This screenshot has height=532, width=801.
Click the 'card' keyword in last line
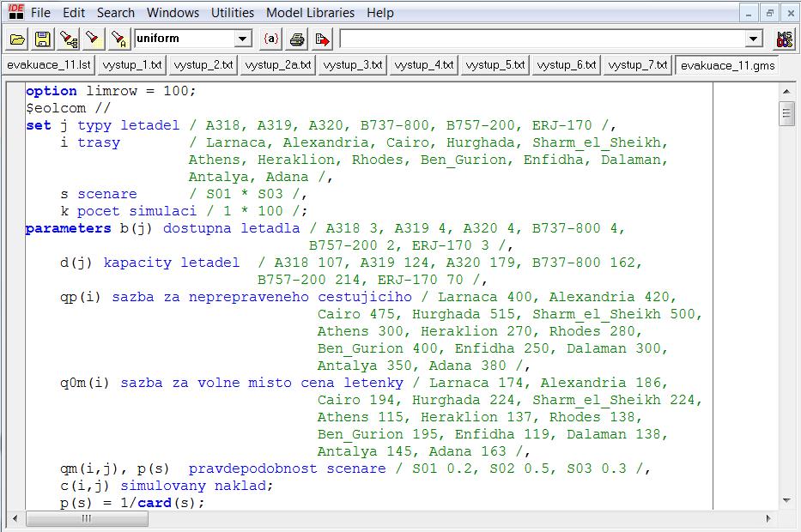155,503
